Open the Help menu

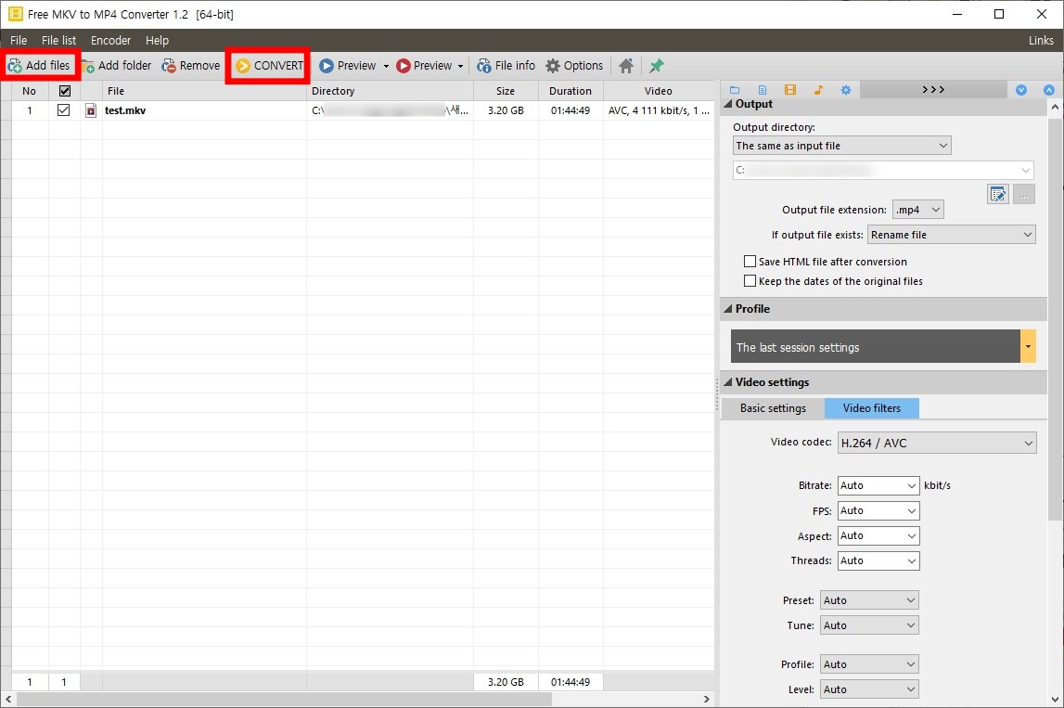click(157, 40)
